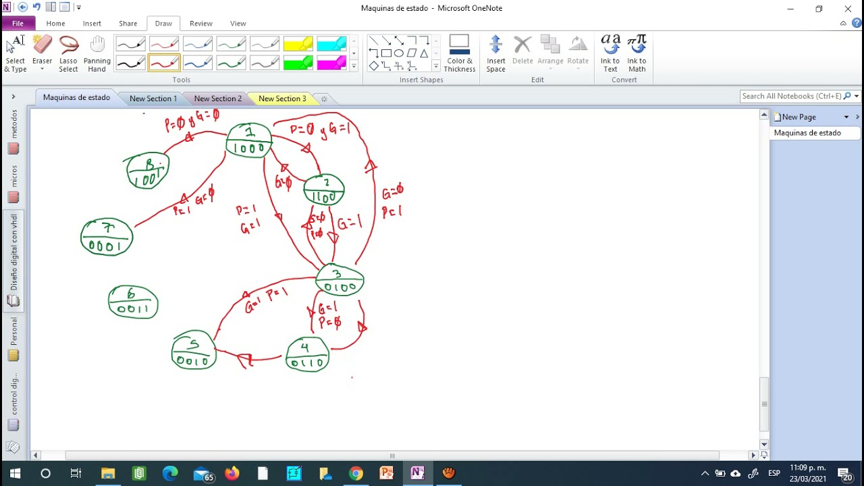Switch to the Insert ribbon tab
The width and height of the screenshot is (864, 486).
tap(92, 23)
